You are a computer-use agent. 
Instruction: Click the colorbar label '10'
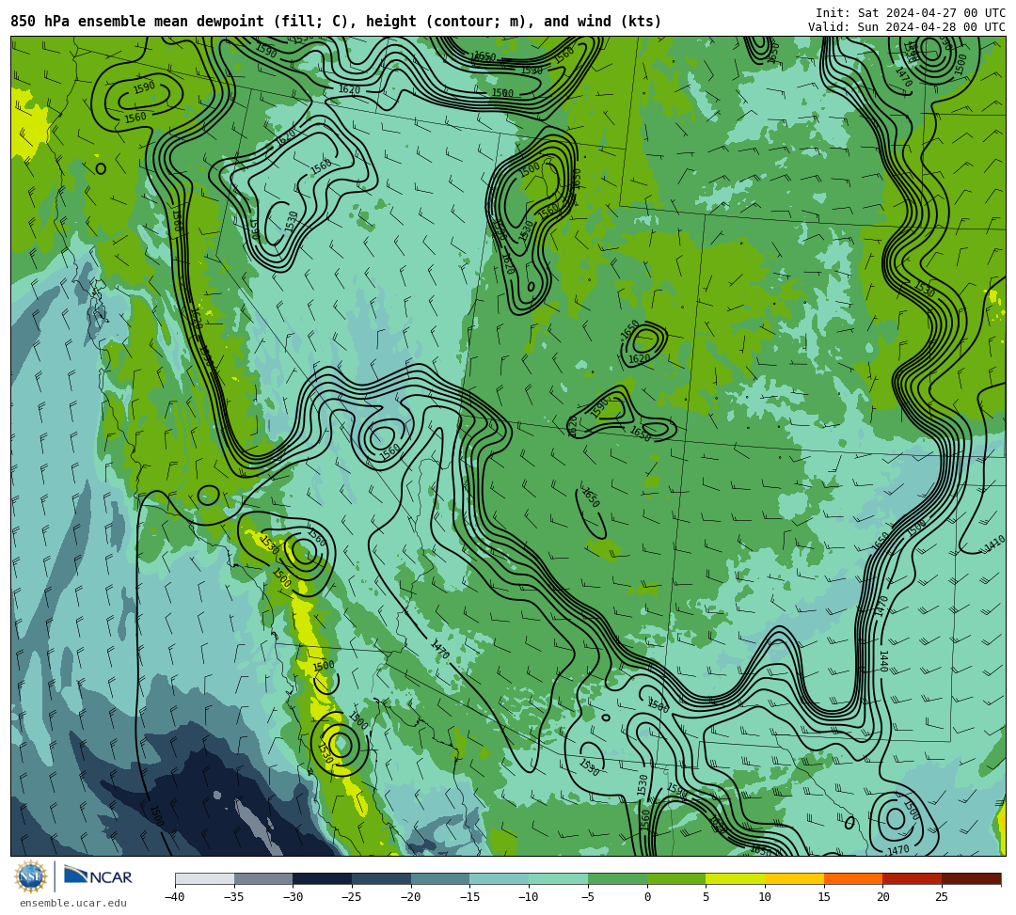point(765,897)
